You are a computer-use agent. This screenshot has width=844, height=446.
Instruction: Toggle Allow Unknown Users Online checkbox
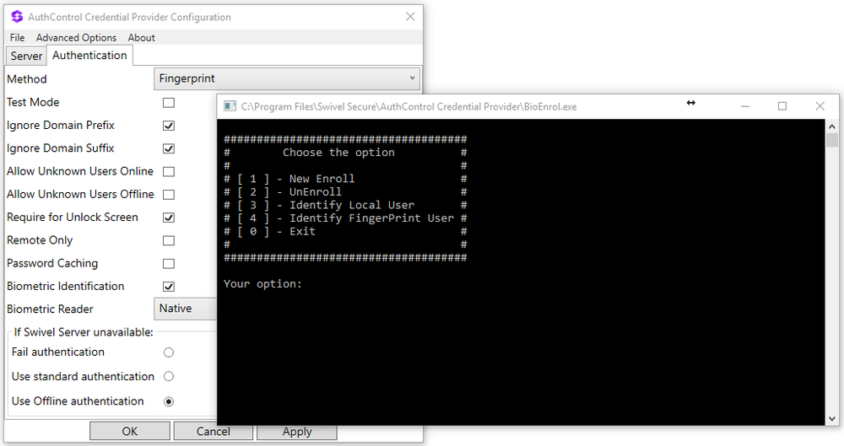coord(169,172)
